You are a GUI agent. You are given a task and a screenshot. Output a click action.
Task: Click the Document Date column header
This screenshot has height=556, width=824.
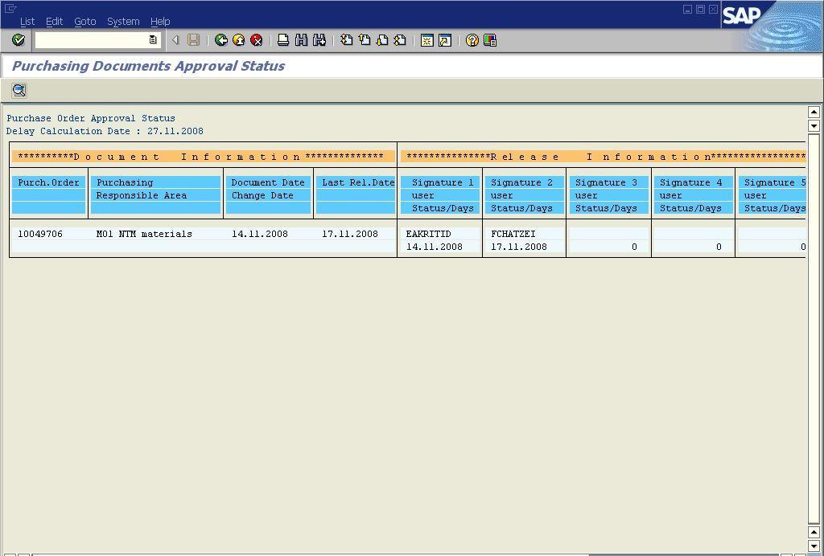pos(268,182)
